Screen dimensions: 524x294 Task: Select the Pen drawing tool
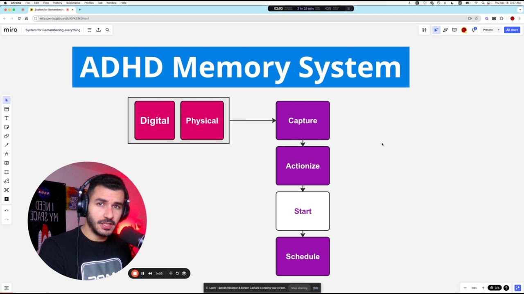click(7, 154)
